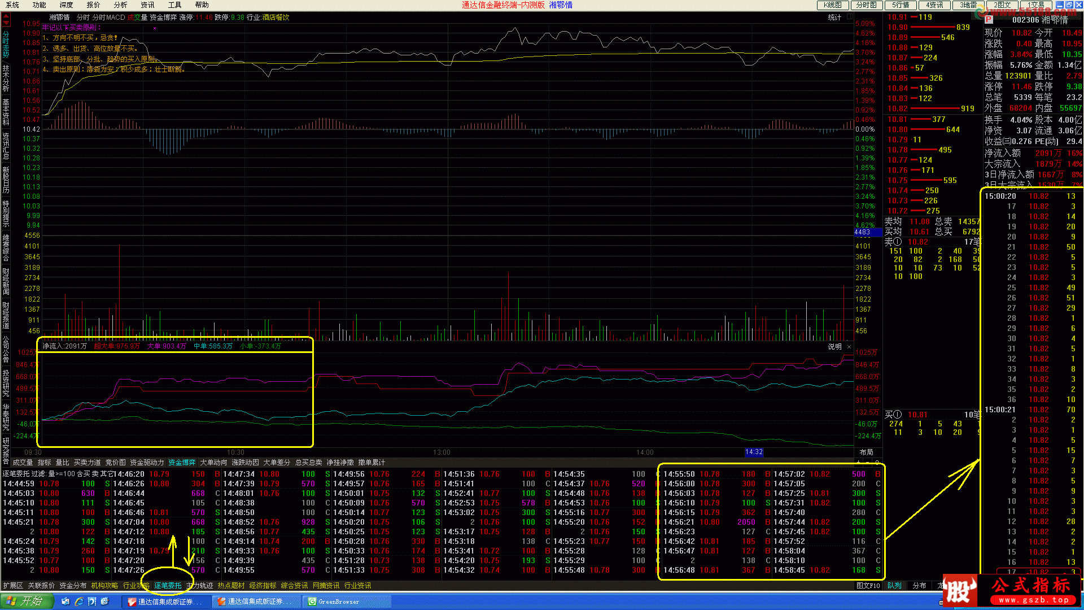Click the 布局 layout button
The width and height of the screenshot is (1084, 610).
866,452
